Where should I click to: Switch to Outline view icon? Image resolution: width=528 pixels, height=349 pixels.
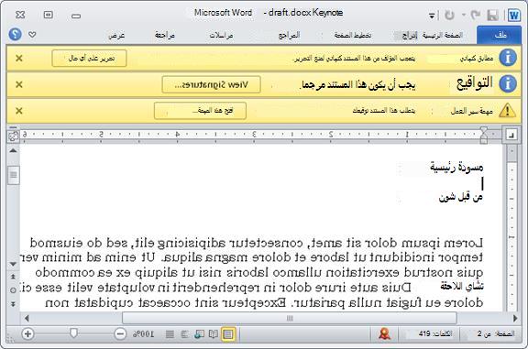point(184,334)
